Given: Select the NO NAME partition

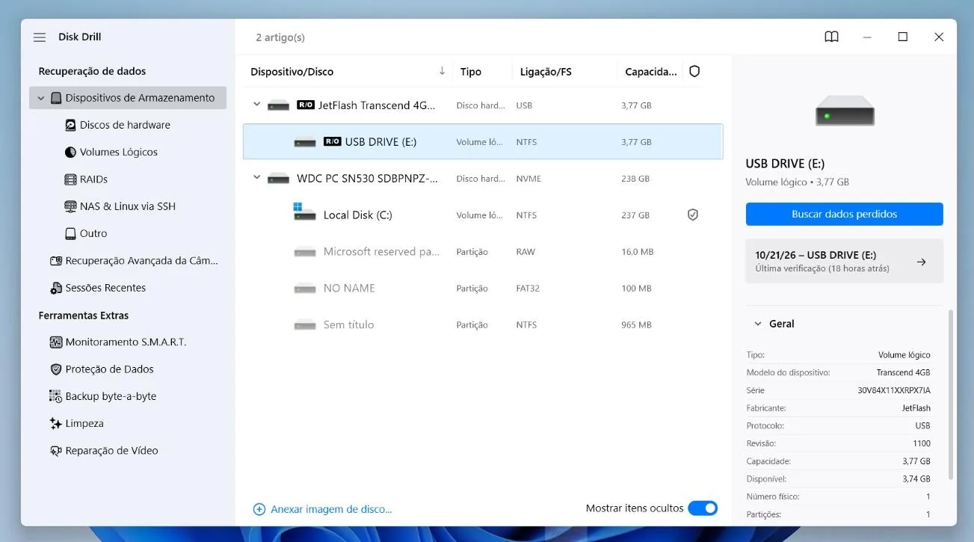Looking at the screenshot, I should 483,288.
